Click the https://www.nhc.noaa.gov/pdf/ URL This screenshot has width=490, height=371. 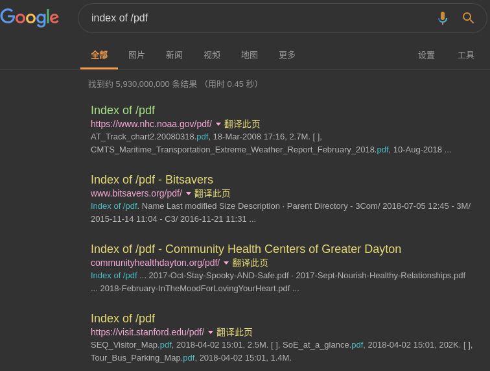pyautogui.click(x=151, y=124)
